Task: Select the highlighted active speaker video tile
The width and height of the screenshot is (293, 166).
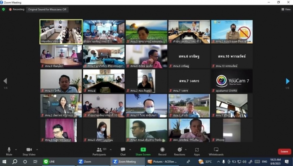Action: click(61, 32)
